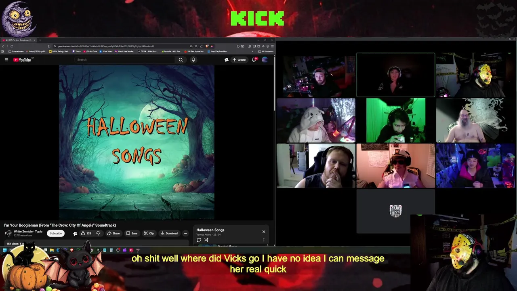Start voice search with the microphone icon
The height and width of the screenshot is (291, 517).
193,60
